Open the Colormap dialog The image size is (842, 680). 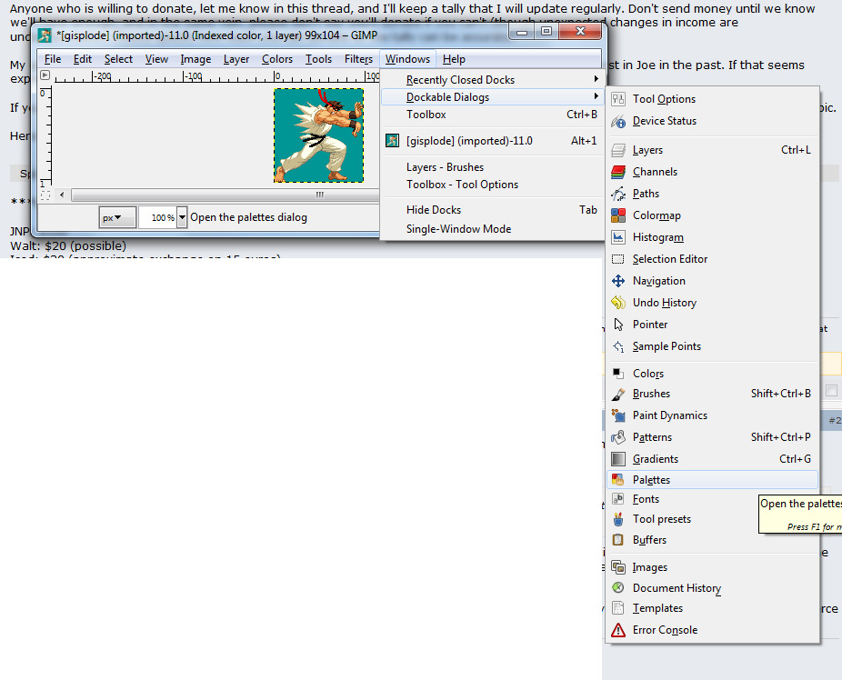pos(712,215)
